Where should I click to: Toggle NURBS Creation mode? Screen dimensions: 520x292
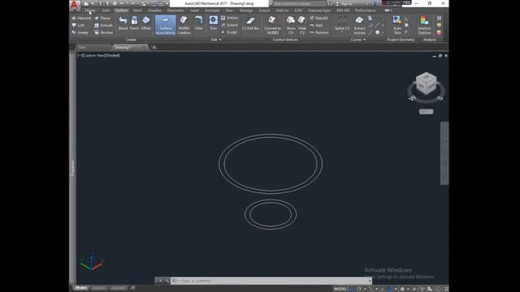184,25
